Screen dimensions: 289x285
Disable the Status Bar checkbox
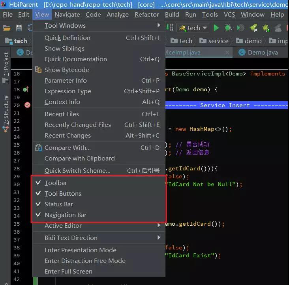pos(58,204)
